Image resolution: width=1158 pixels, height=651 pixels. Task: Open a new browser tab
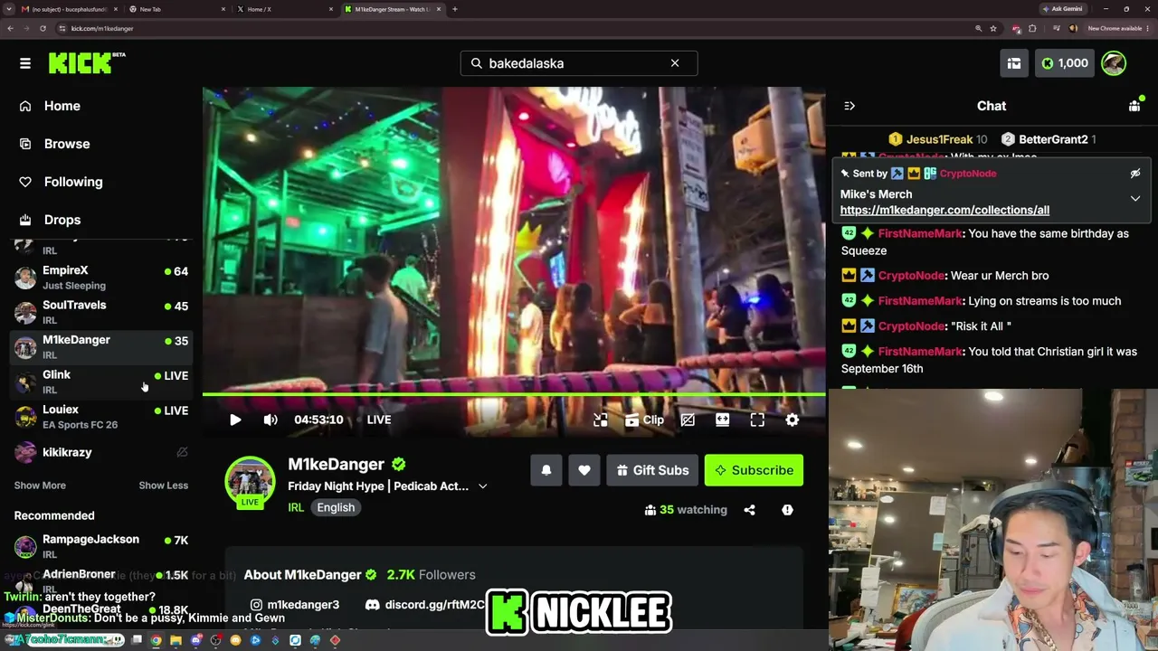pyautogui.click(x=455, y=9)
